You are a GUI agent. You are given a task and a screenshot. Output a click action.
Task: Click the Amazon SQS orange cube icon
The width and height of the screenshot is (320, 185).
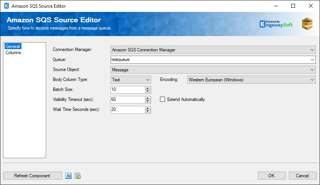point(307,24)
